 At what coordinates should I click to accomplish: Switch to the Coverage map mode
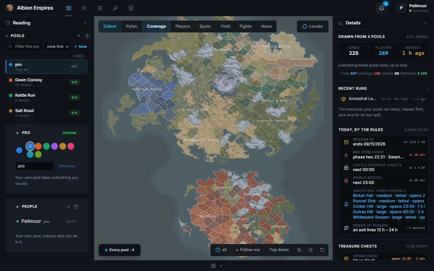[x=156, y=26]
